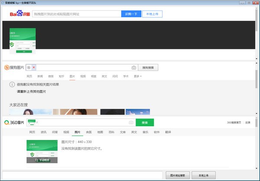Click the Baidu 识图 logo

click(20, 13)
